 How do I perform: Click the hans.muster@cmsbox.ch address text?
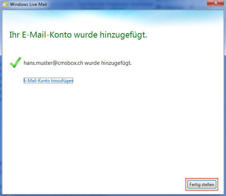tap(53, 63)
